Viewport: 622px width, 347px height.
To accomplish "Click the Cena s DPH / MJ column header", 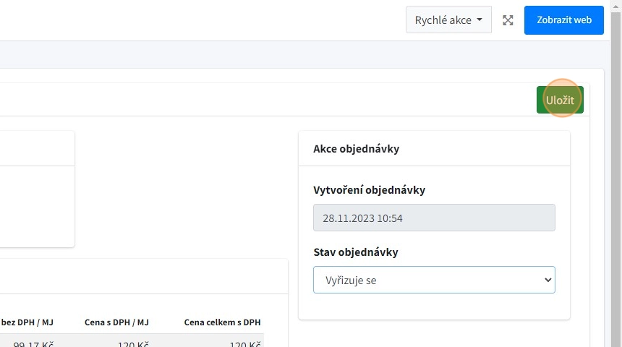I will point(116,322).
